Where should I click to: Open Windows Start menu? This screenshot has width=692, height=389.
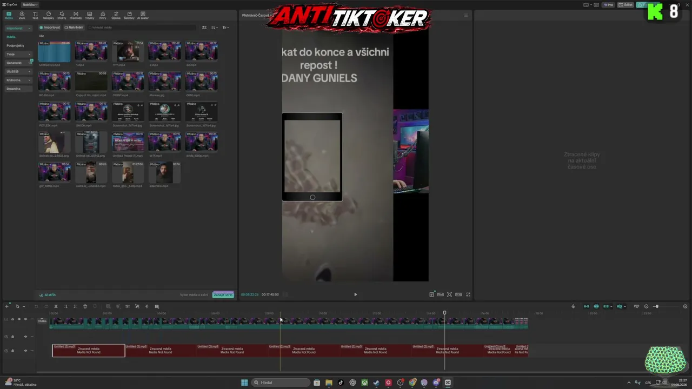(x=244, y=383)
